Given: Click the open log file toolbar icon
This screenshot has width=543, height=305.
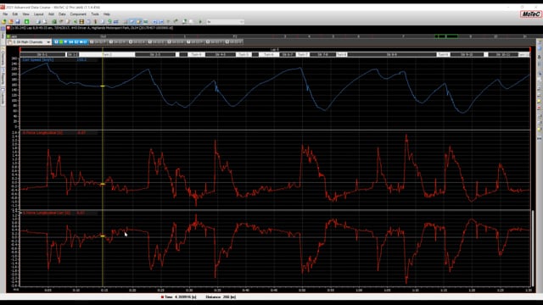Looking at the screenshot, I should [x=3, y=22].
